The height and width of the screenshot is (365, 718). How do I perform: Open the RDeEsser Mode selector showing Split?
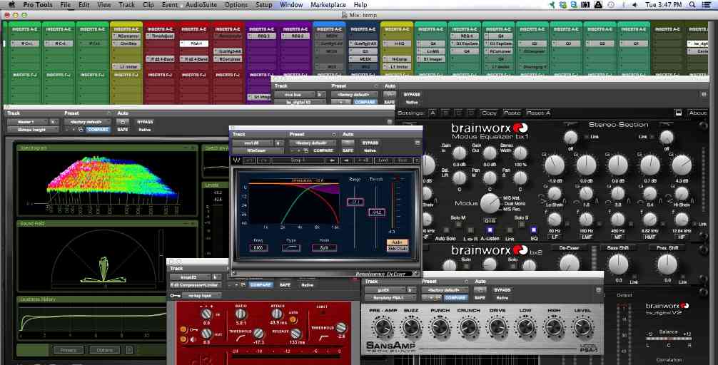point(324,248)
